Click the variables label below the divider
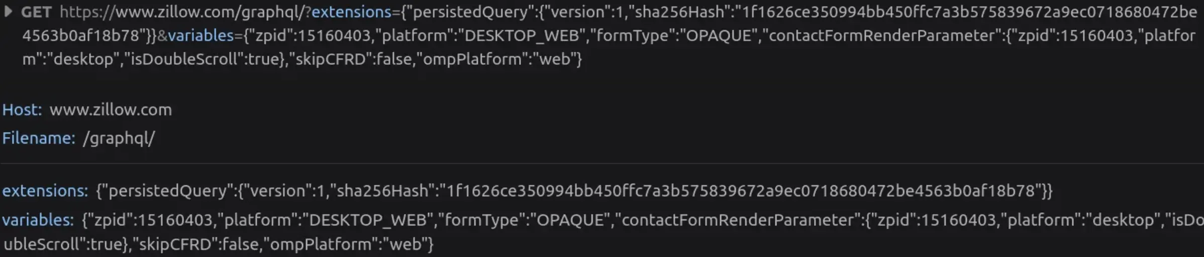The image size is (1204, 257). coord(38,220)
